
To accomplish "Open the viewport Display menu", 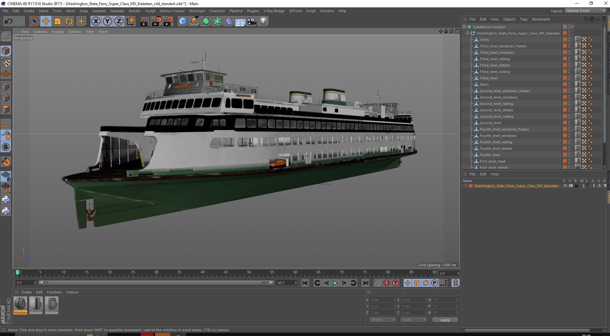I will coord(58,32).
